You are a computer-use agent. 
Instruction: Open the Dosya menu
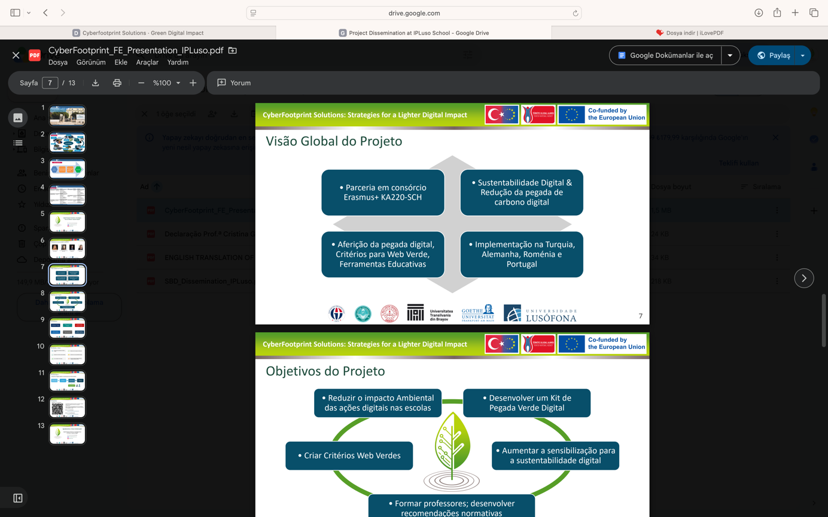point(58,62)
